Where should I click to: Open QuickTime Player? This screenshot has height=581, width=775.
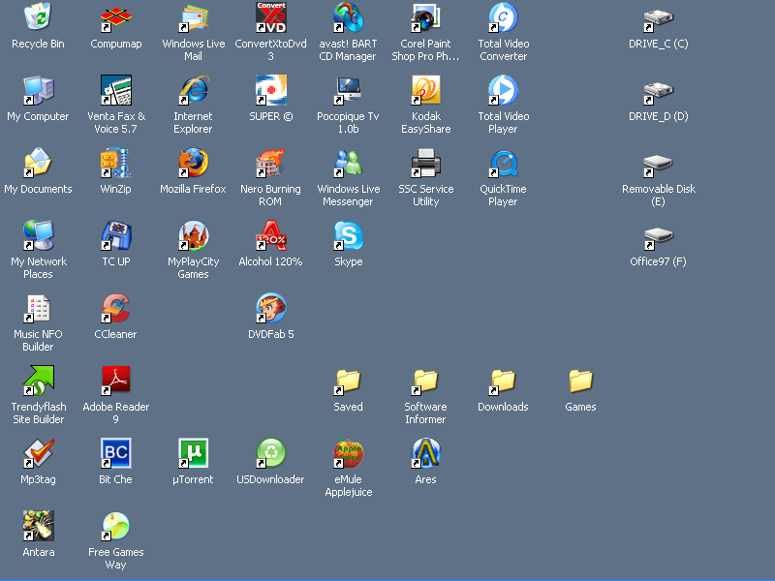click(x=503, y=165)
